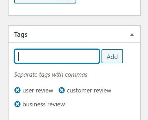The width and height of the screenshot is (148, 120).
Task: Remove the "customer review" tag
Action: point(62,90)
